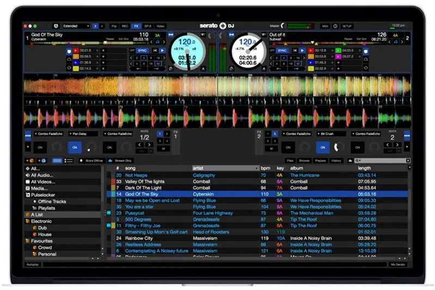Image resolution: width=435 pixels, height=290 pixels.
Task: Click the keylock music note on deck 1
Action: [157, 42]
